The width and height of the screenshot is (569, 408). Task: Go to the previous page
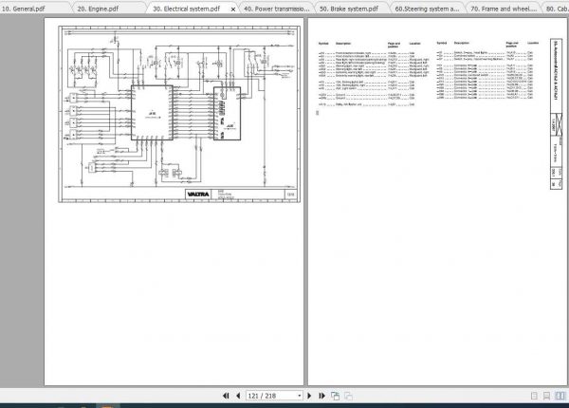238,396
